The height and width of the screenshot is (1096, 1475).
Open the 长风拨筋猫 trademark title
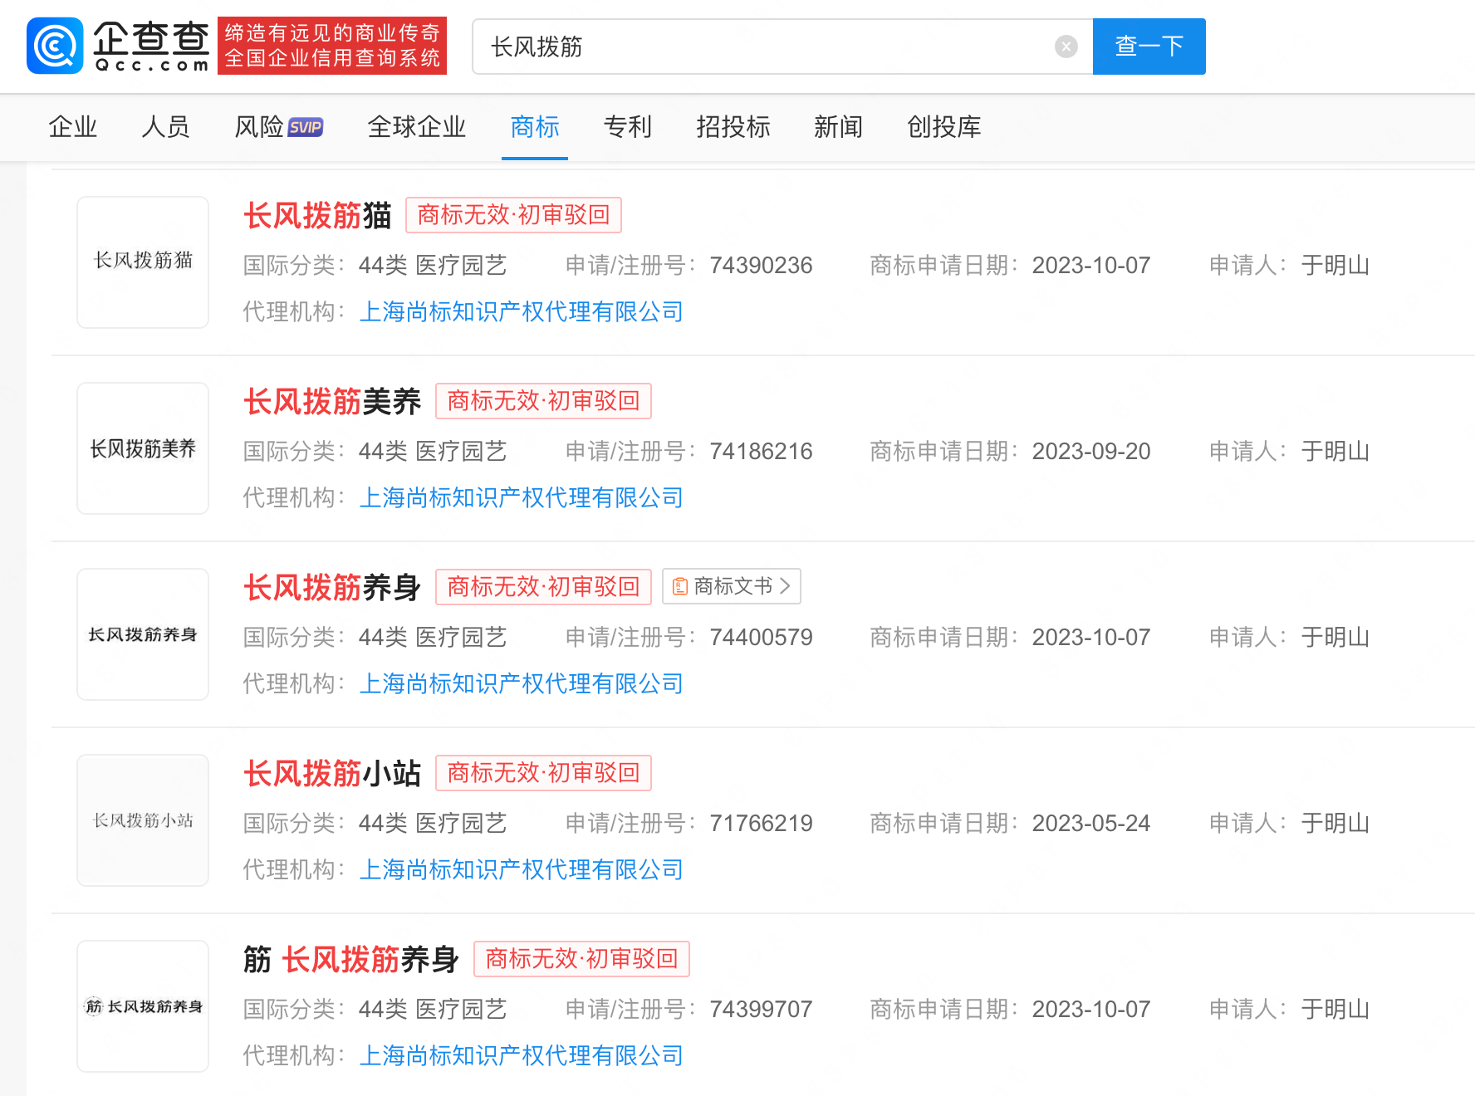pos(317,216)
